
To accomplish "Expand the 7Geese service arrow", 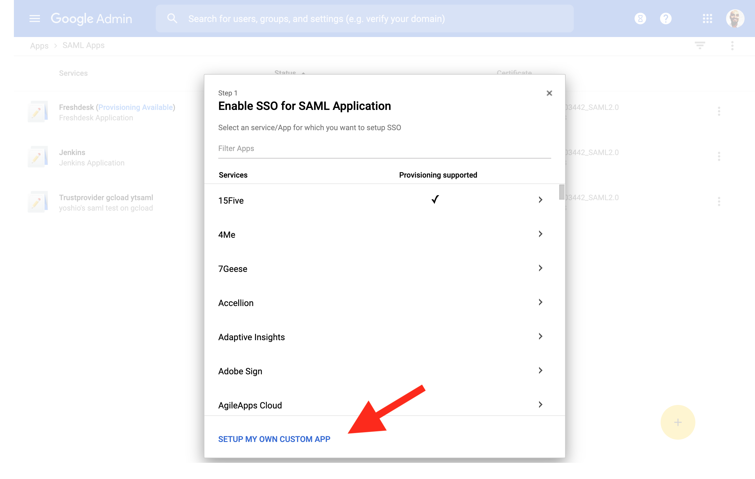I will [x=540, y=268].
